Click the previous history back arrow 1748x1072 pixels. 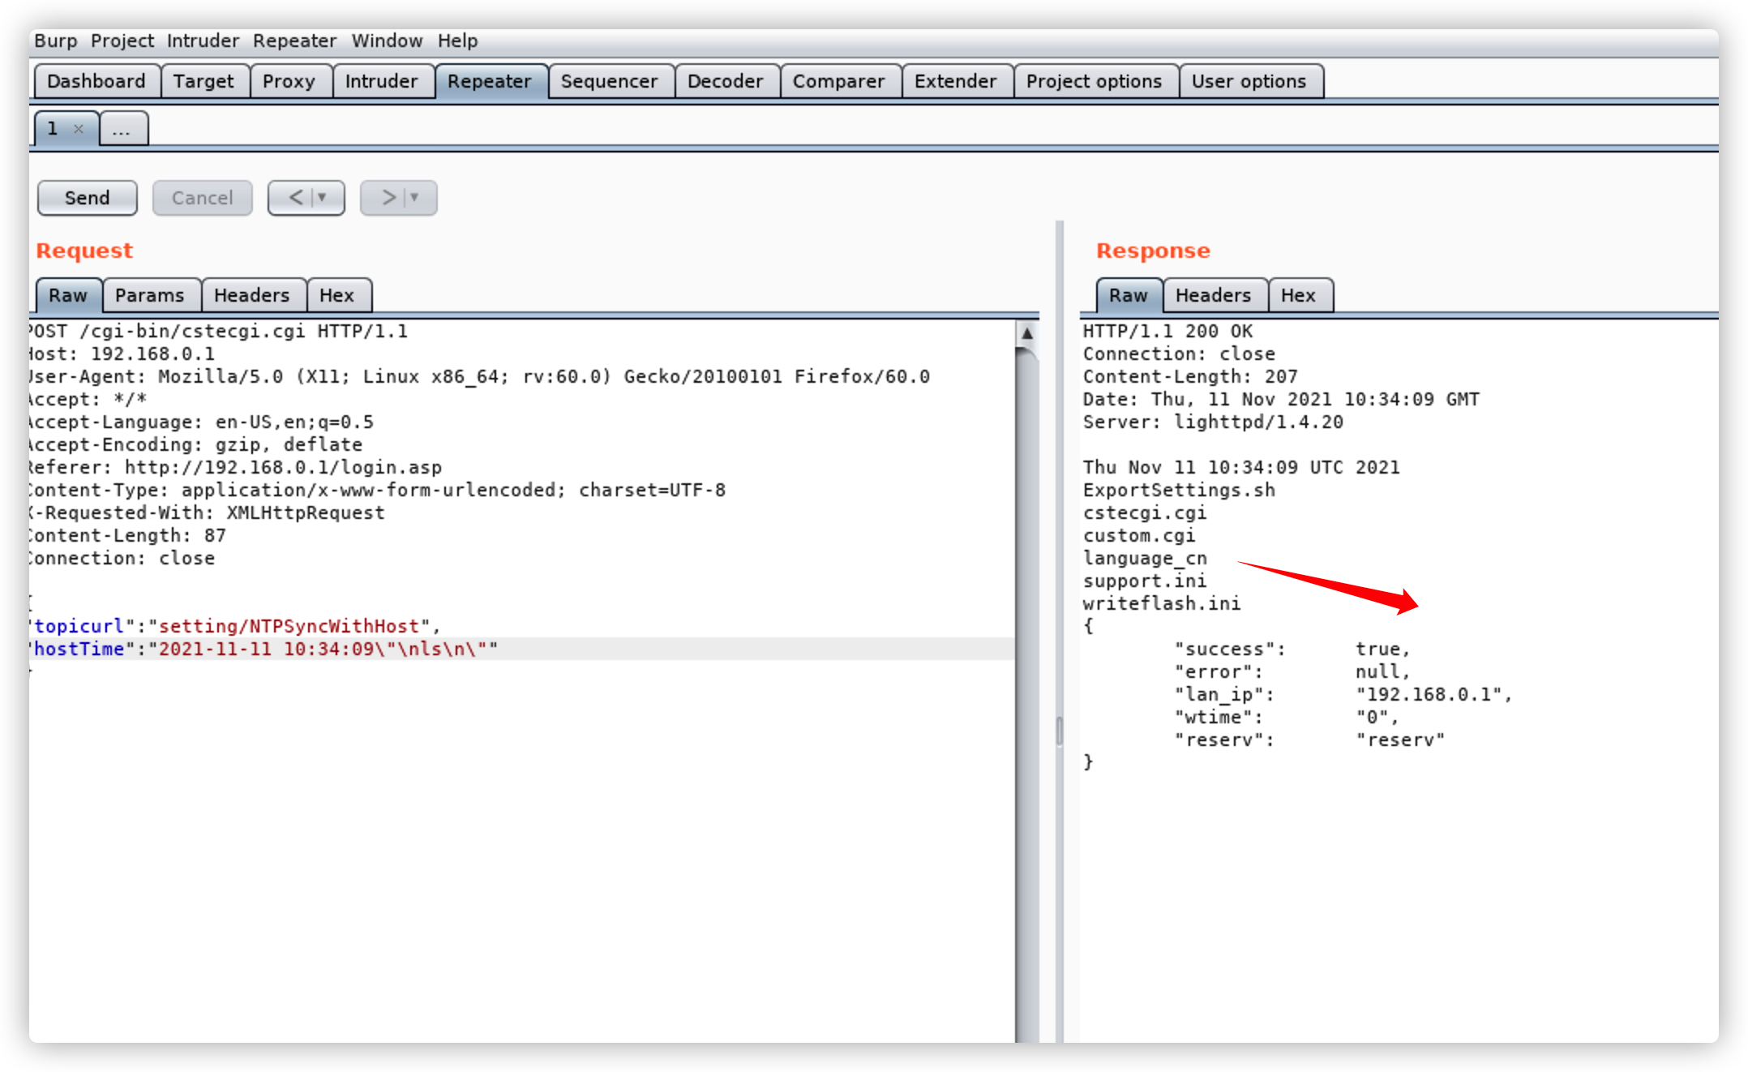(x=296, y=198)
